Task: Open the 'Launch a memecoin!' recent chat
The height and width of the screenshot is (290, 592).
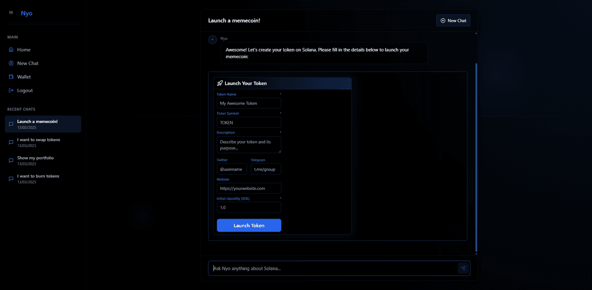Action: (43, 124)
